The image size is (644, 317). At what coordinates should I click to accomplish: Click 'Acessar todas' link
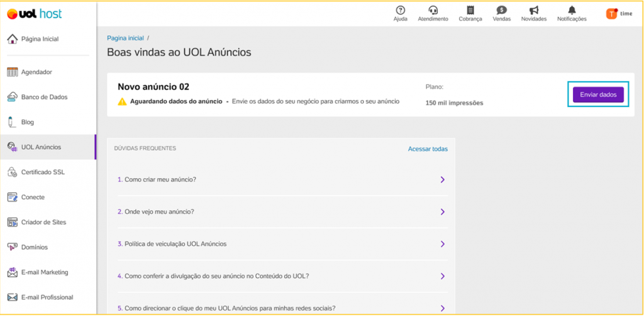tap(428, 148)
